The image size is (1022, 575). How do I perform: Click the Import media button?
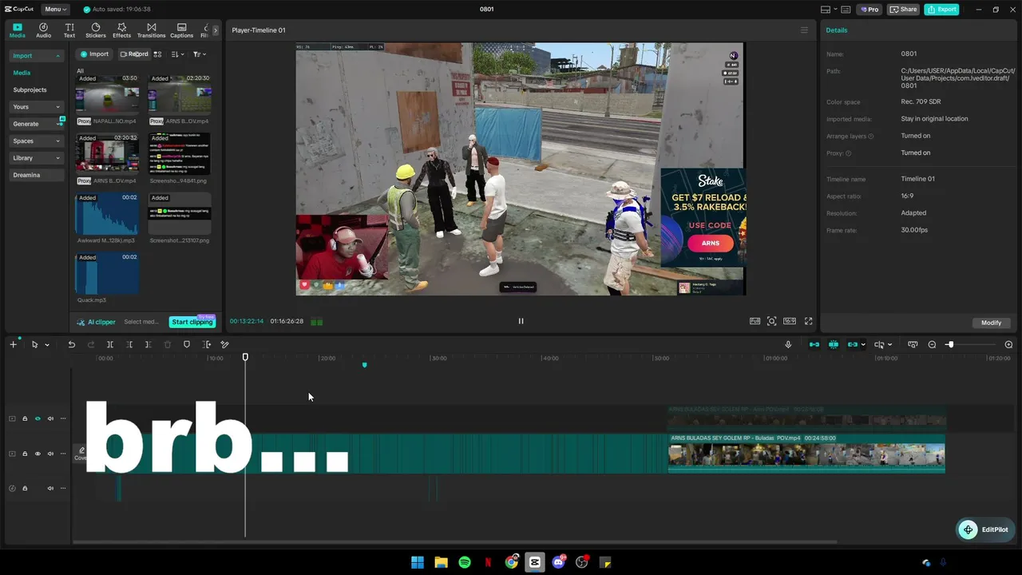click(x=94, y=54)
